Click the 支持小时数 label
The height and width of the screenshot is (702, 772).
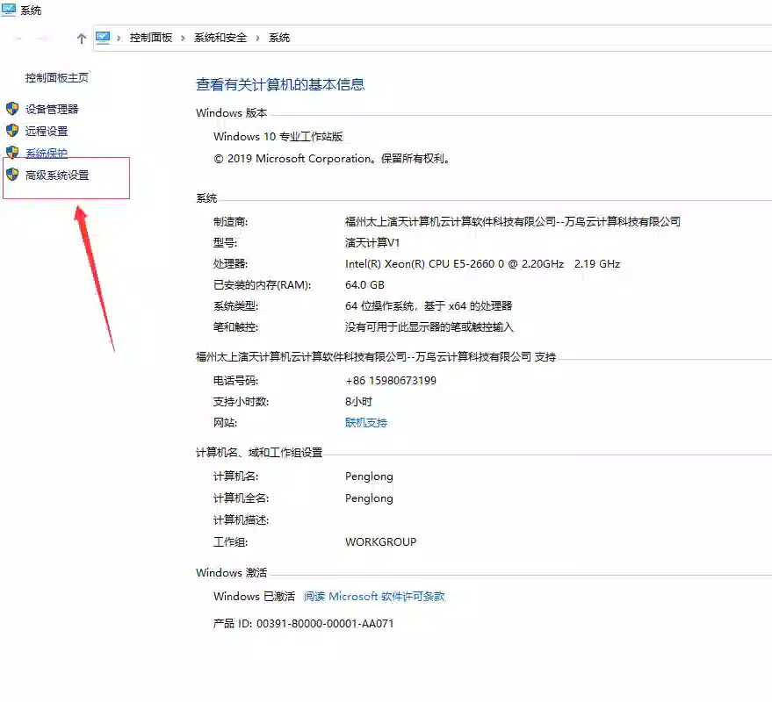[x=242, y=402]
